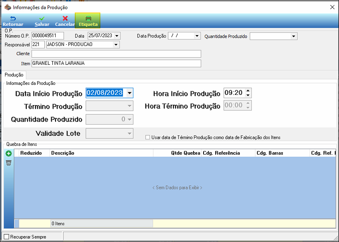339x242 pixels.
Task: Click the Descrição column header
Action: pyautogui.click(x=102, y=153)
